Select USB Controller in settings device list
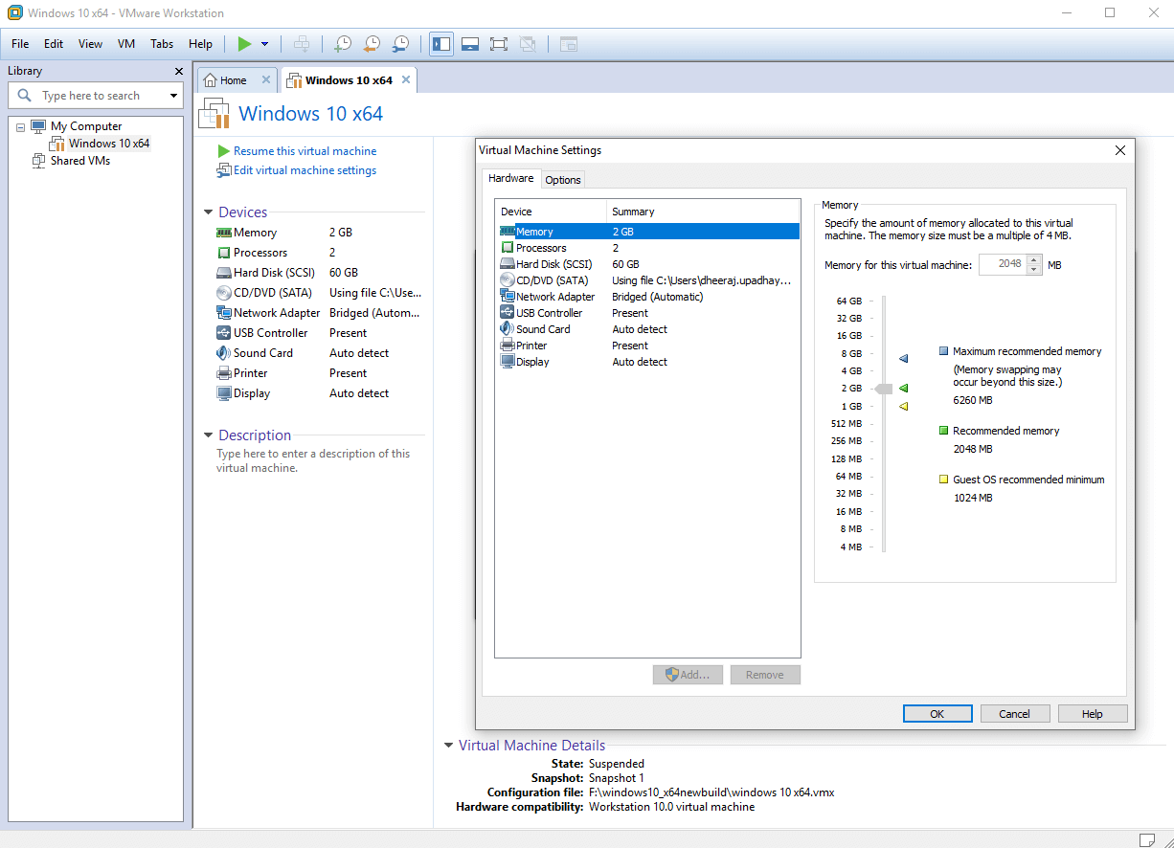 pyautogui.click(x=648, y=313)
